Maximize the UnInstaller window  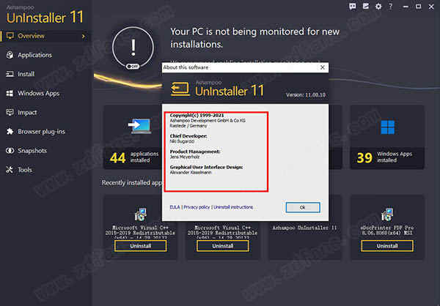tap(419, 7)
